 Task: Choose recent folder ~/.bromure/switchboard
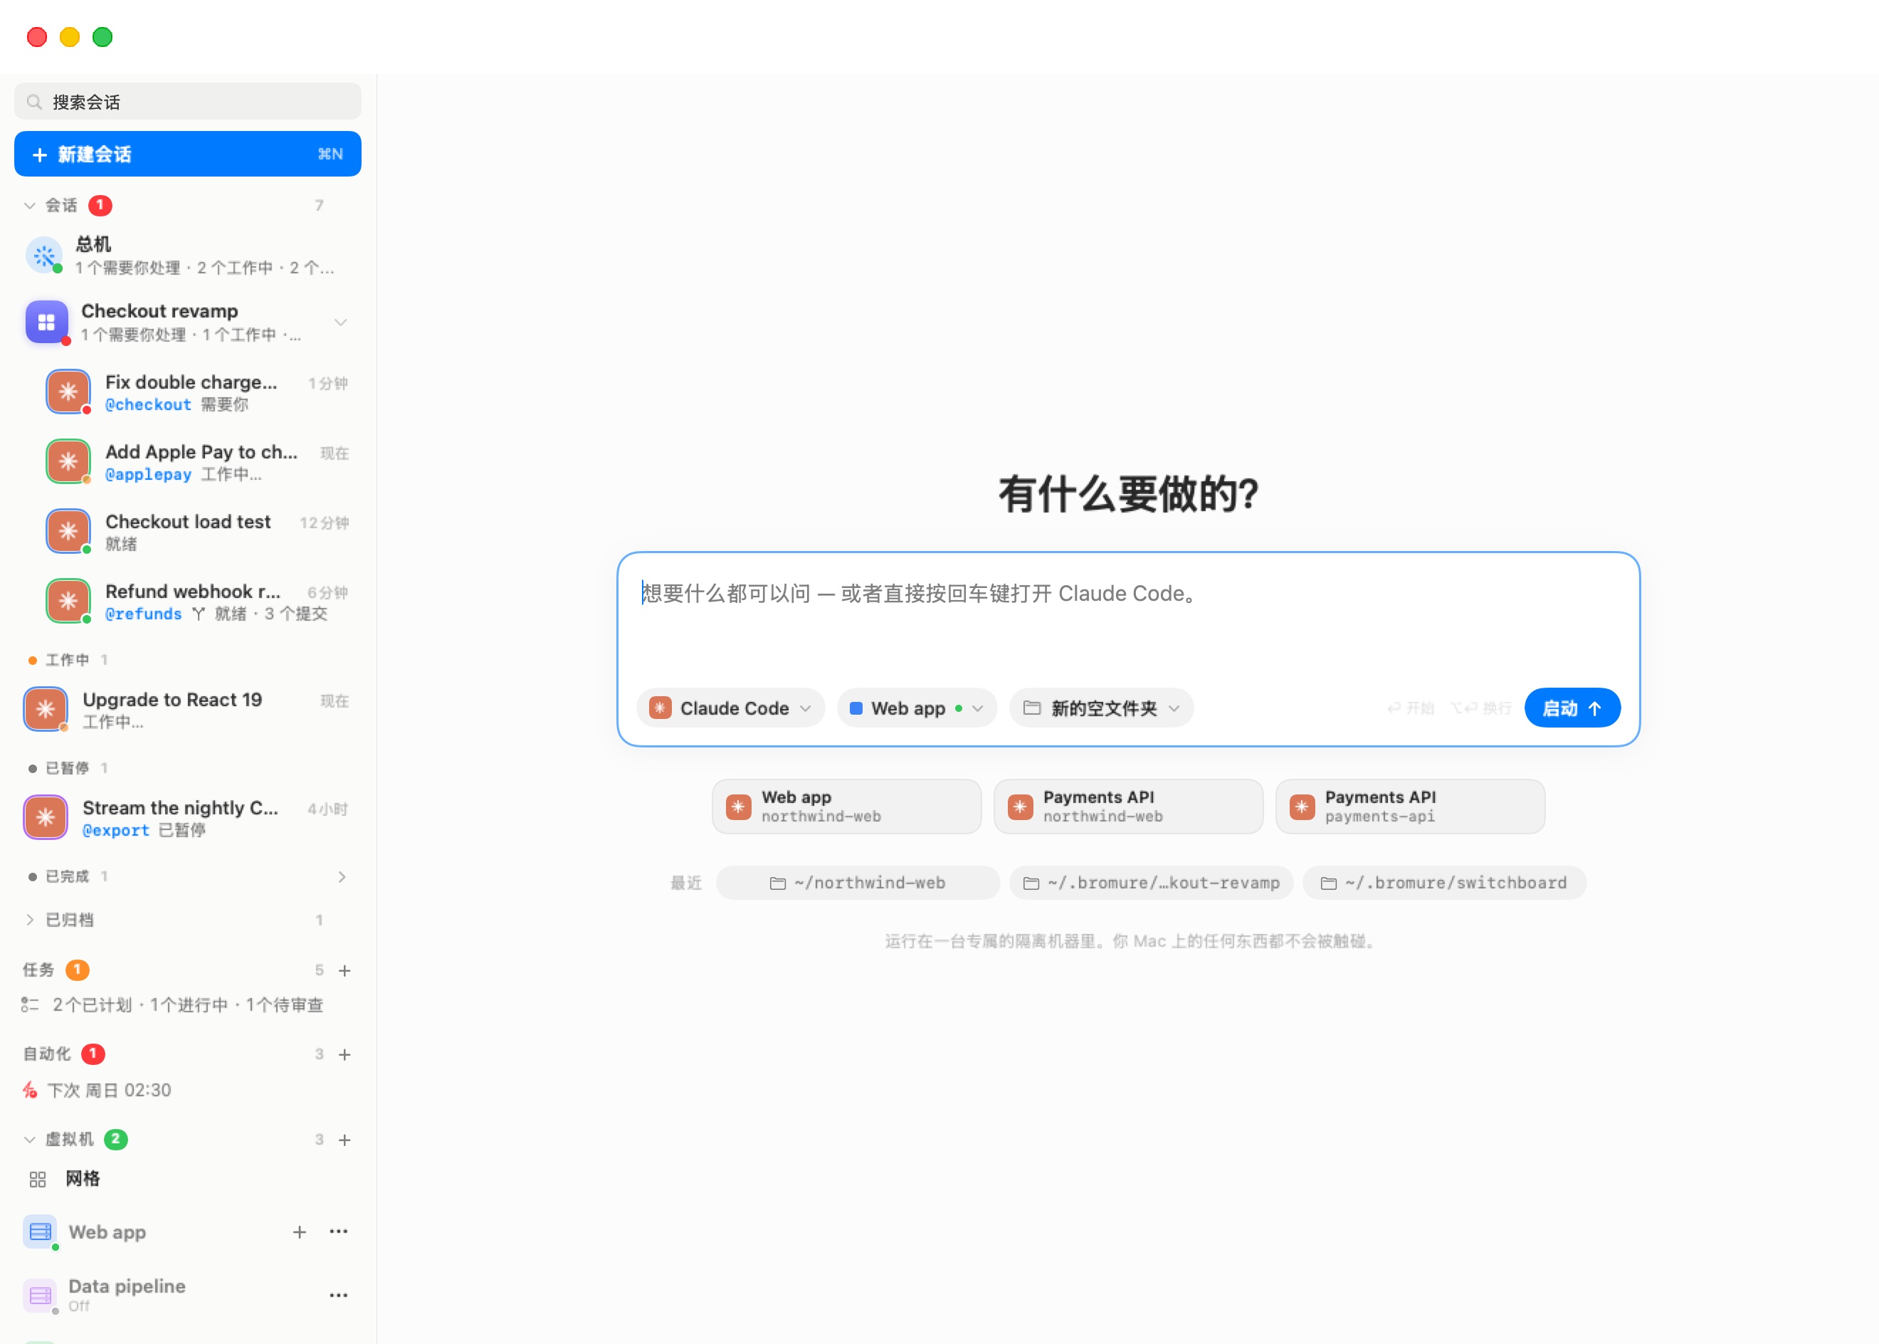(1445, 883)
